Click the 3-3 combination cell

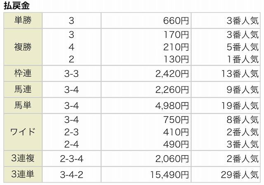click(x=72, y=74)
